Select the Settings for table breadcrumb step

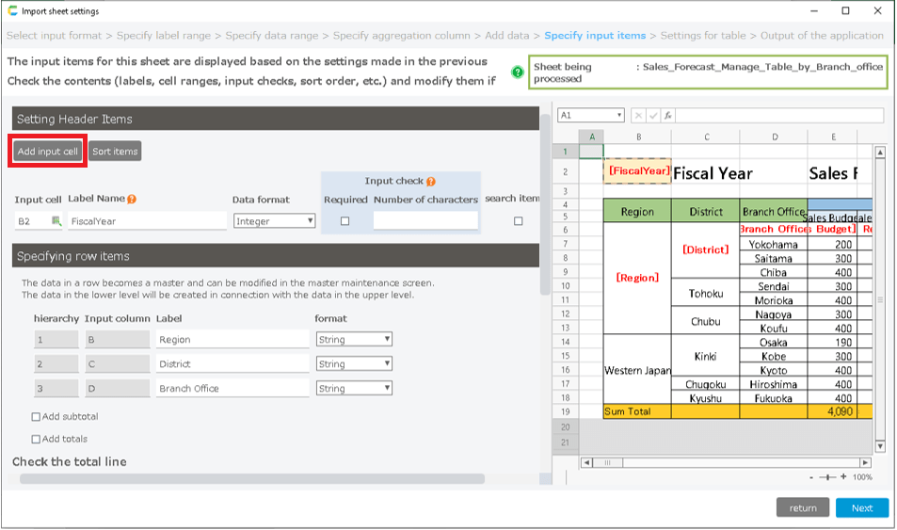point(704,36)
